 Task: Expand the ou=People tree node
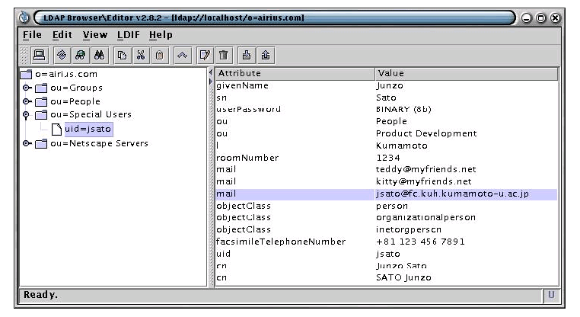click(27, 101)
